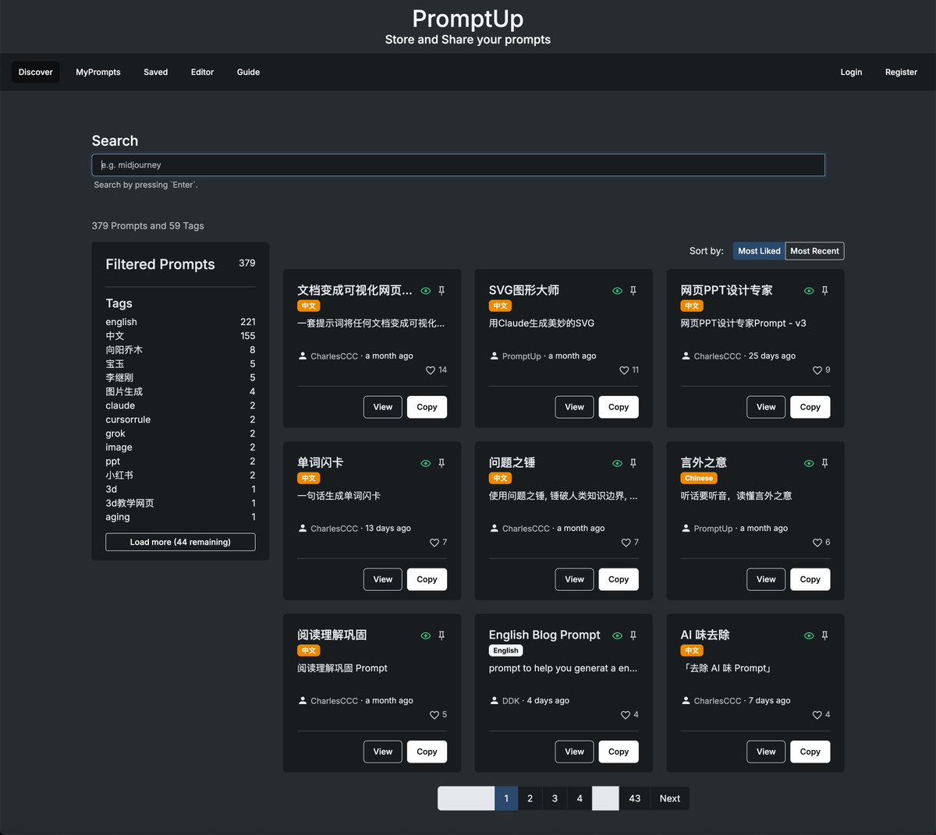
Task: Copy the 单词闪卡 prompt
Action: tap(427, 579)
